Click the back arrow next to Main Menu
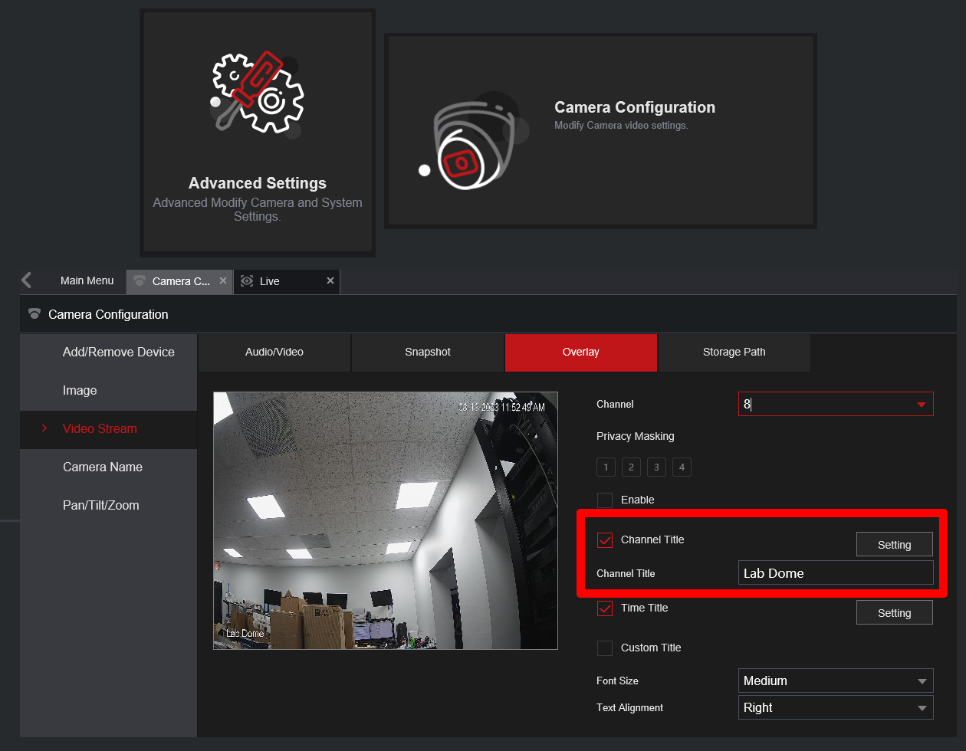This screenshot has width=966, height=751. click(x=25, y=280)
